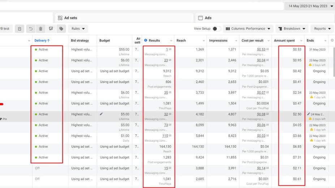
Task: Click the Pin option on highlighted row
Action: (x=3, y=119)
